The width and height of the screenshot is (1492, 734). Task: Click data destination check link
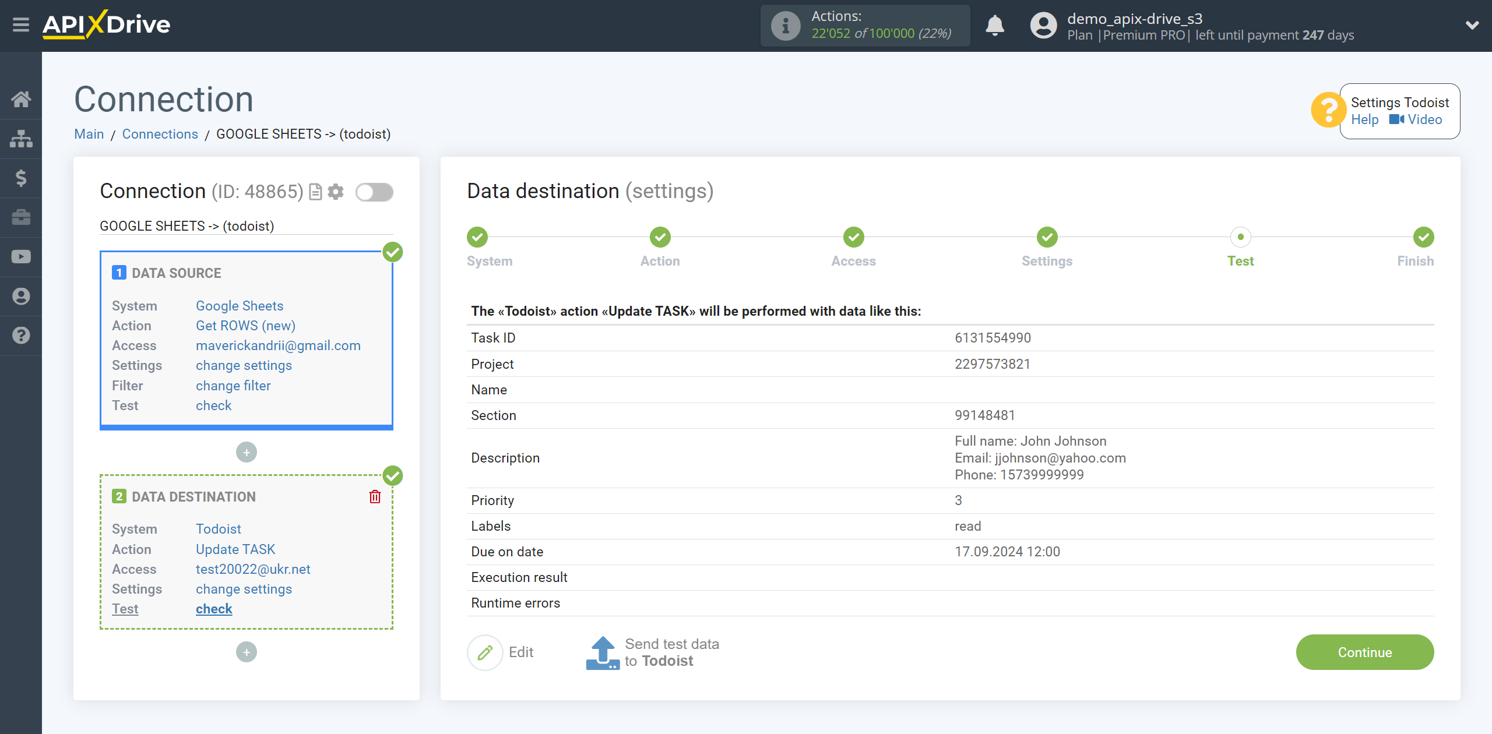point(214,609)
